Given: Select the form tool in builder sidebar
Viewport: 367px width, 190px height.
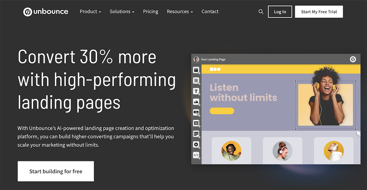Looking at the screenshot, I should coord(196,123).
